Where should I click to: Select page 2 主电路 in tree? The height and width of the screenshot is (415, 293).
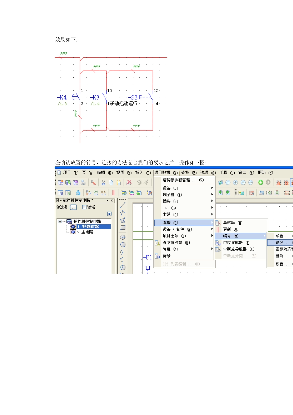point(85,232)
